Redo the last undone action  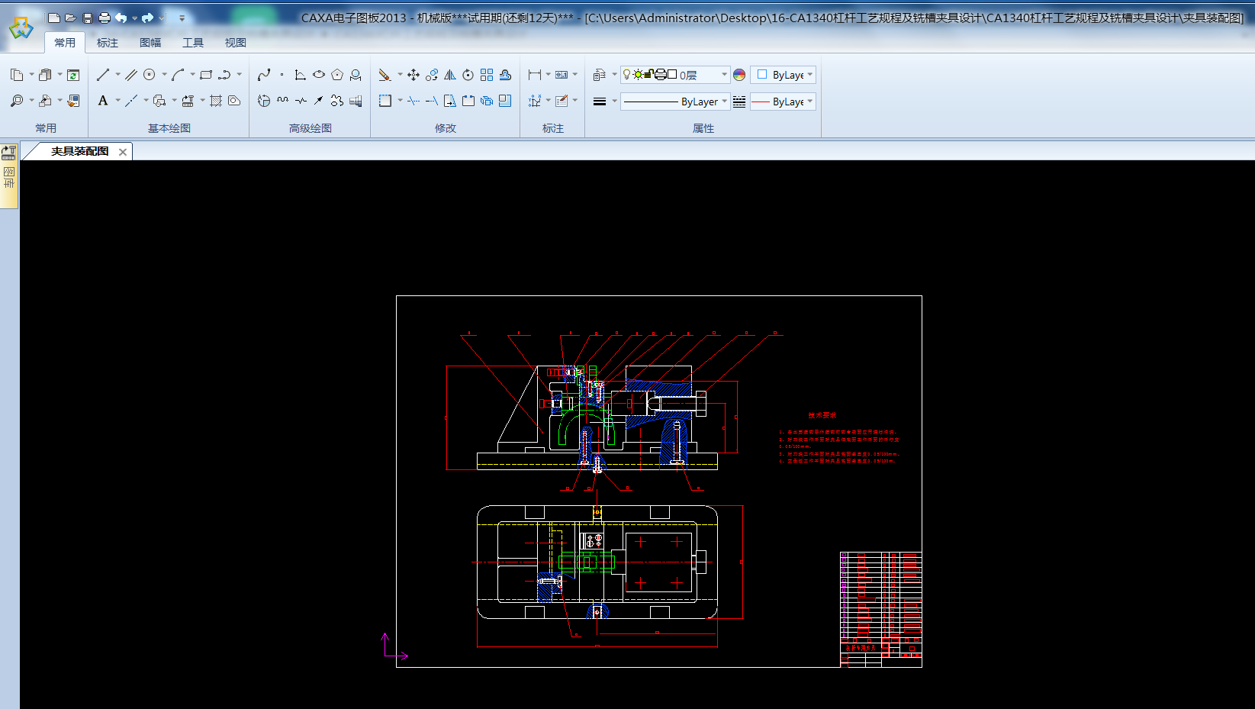148,18
